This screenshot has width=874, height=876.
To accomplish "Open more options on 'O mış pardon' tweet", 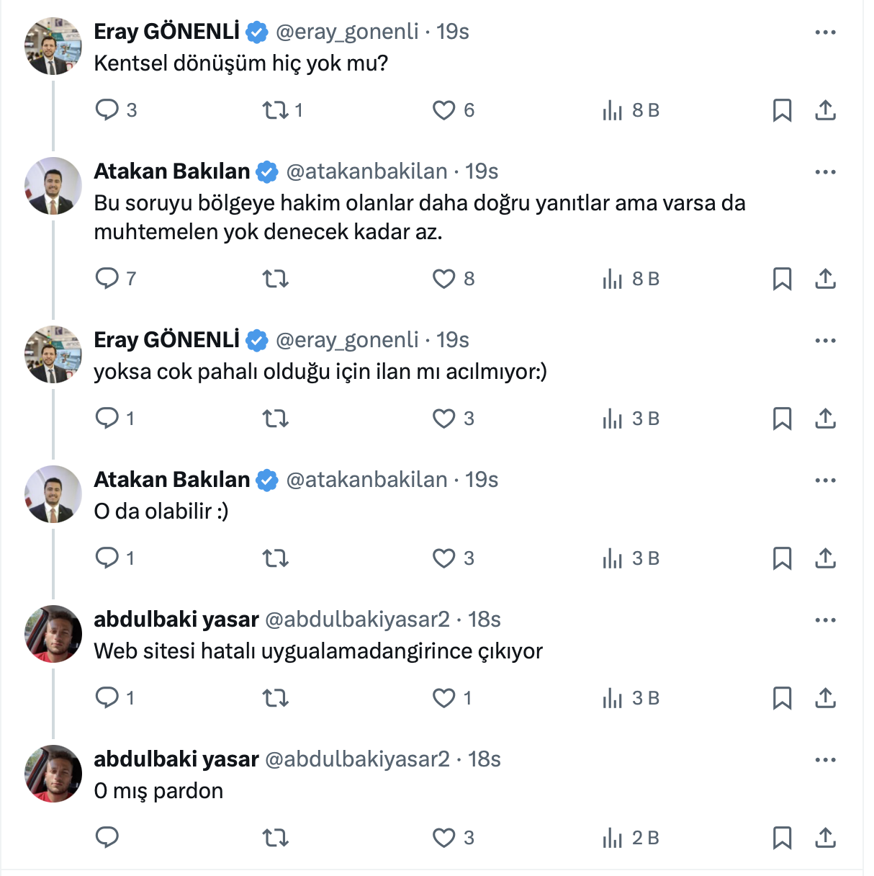I will point(825,760).
